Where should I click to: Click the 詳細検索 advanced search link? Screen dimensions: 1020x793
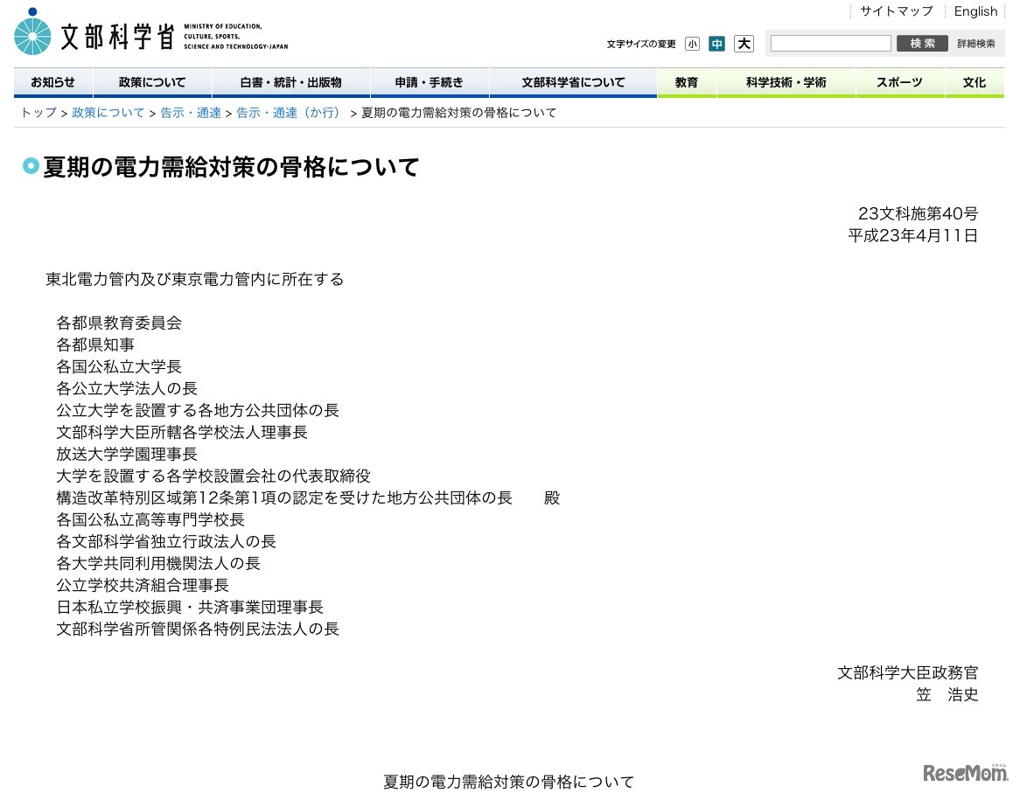(x=978, y=43)
